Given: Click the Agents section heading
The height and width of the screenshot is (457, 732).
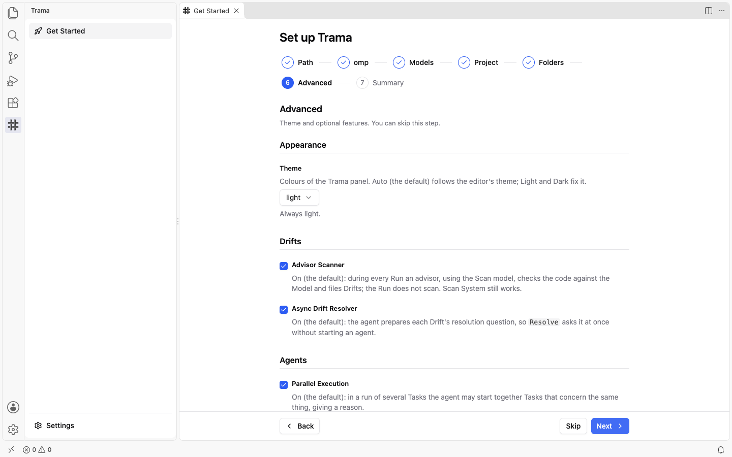Looking at the screenshot, I should [293, 361].
